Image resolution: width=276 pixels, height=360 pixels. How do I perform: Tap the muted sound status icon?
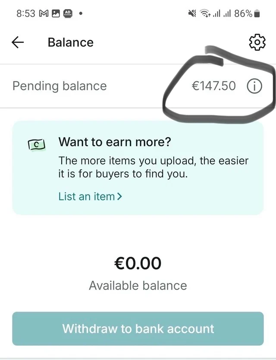click(x=192, y=13)
